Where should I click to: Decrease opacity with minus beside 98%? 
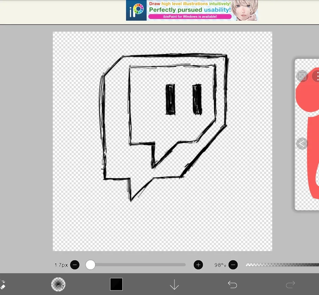click(233, 265)
